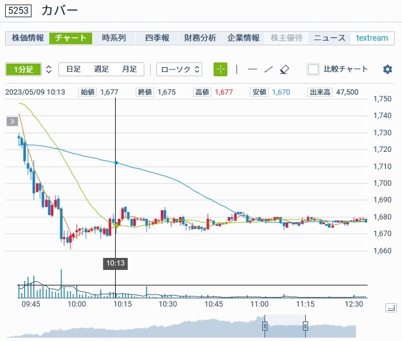This screenshot has width=402, height=341.
Task: Open chart settings gear icon
Action: pyautogui.click(x=388, y=69)
